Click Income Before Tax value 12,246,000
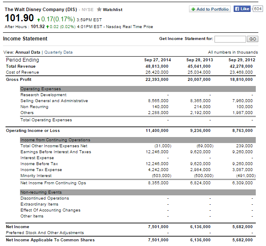This screenshot has width=266, height=246. pos(157,164)
